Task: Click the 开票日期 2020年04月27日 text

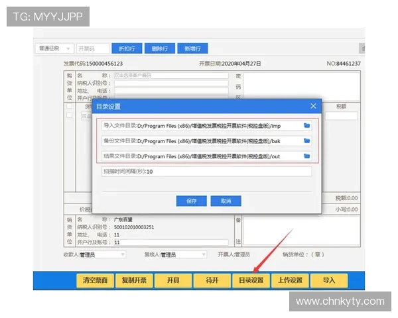Action: [230, 64]
